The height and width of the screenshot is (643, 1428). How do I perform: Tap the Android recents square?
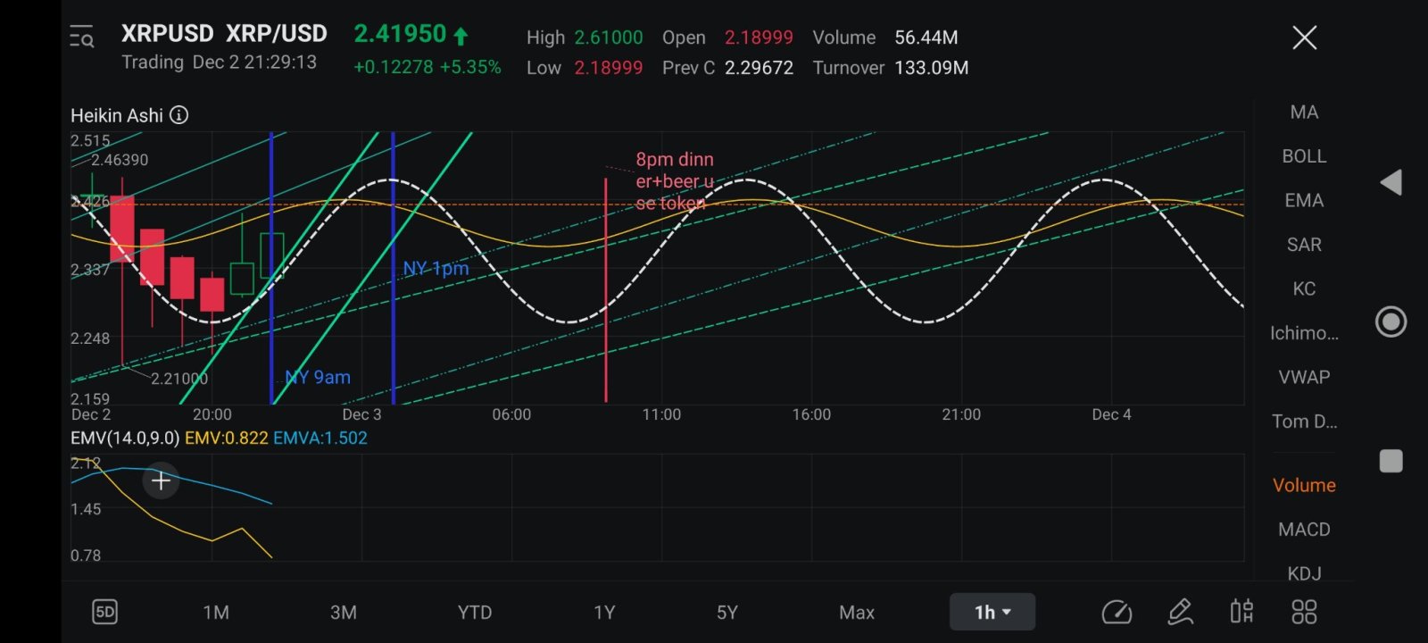click(x=1391, y=461)
